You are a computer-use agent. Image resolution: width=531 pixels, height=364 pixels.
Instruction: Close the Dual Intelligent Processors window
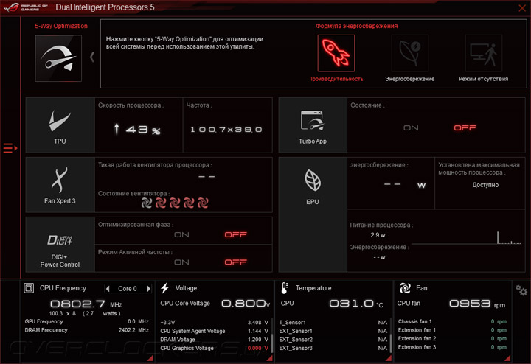pyautogui.click(x=522, y=7)
